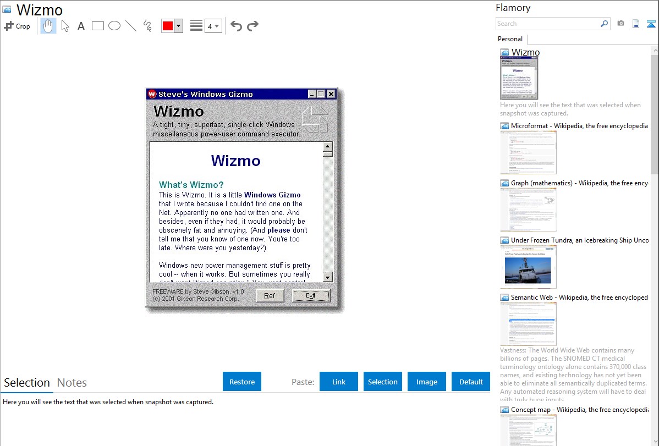Open the line width 4 dropdown
659x446 pixels.
click(213, 26)
